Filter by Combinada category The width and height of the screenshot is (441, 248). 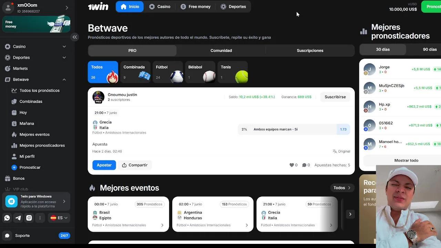135,72
